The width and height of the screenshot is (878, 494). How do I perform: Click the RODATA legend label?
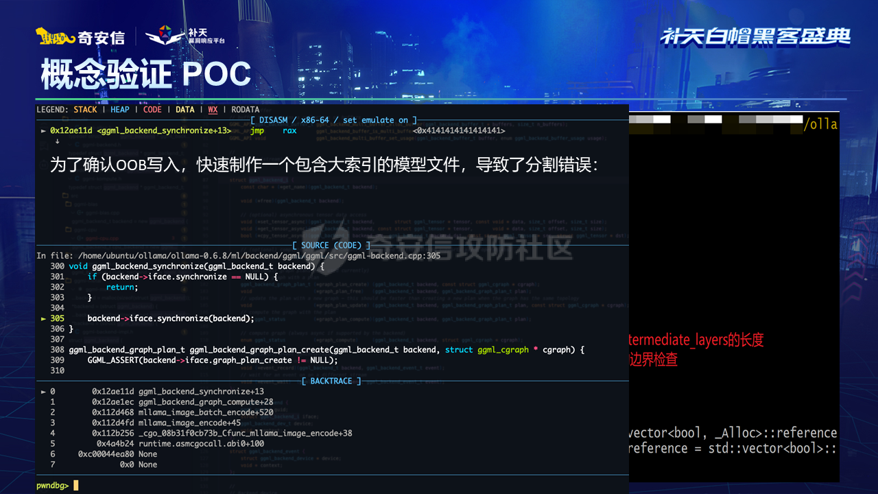pos(246,110)
